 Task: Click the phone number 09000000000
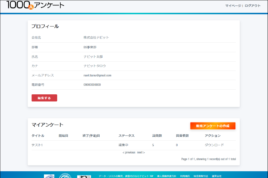(92, 85)
